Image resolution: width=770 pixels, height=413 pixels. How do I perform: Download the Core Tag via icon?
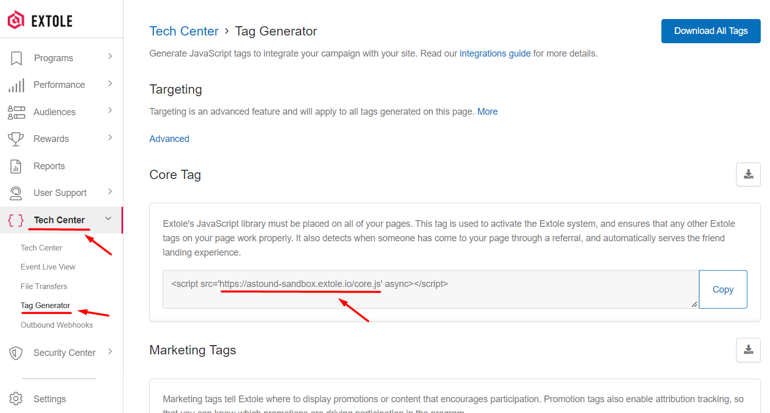coord(748,174)
